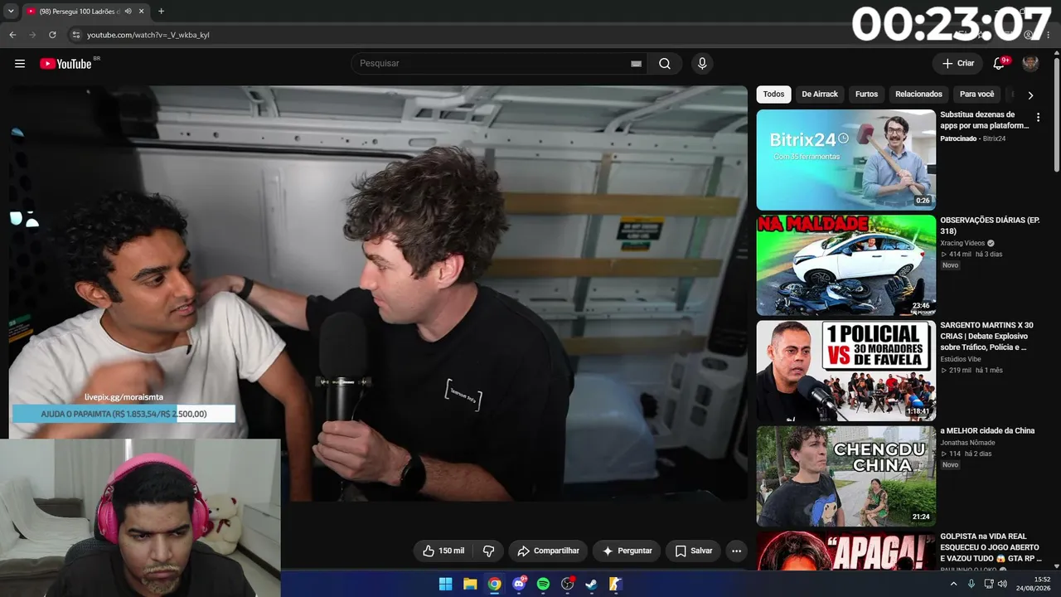Open File Explorer from the taskbar

coord(470,584)
